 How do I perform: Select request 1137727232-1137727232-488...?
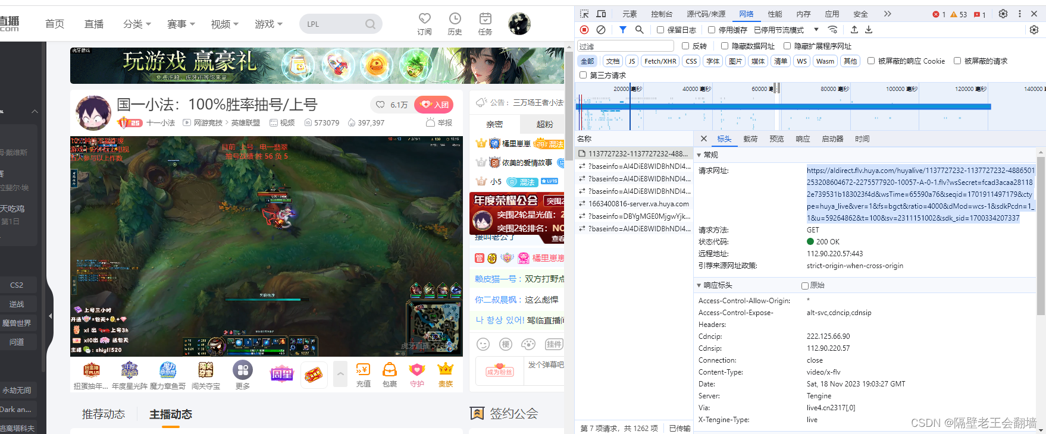pos(634,153)
